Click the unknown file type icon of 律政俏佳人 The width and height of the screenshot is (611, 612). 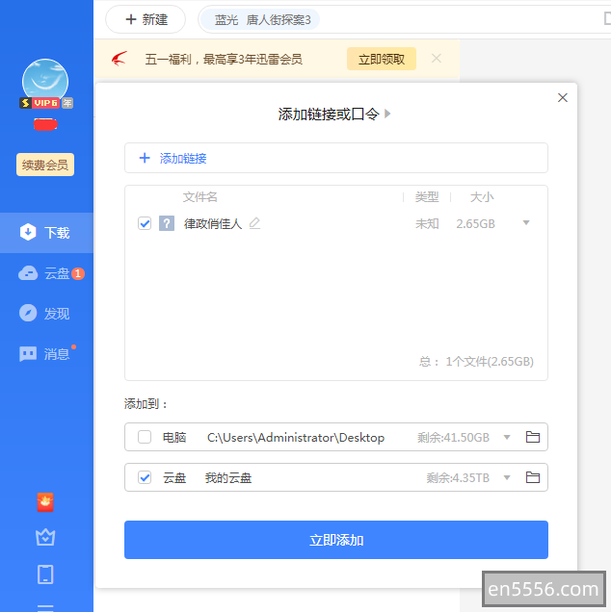pos(167,223)
